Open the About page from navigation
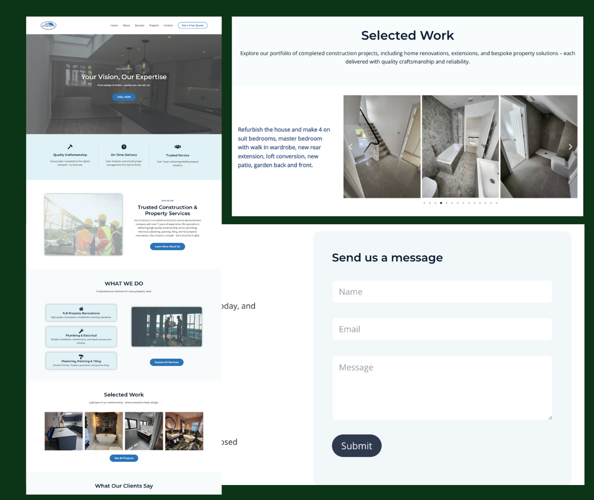This screenshot has height=500, width=594. [126, 26]
